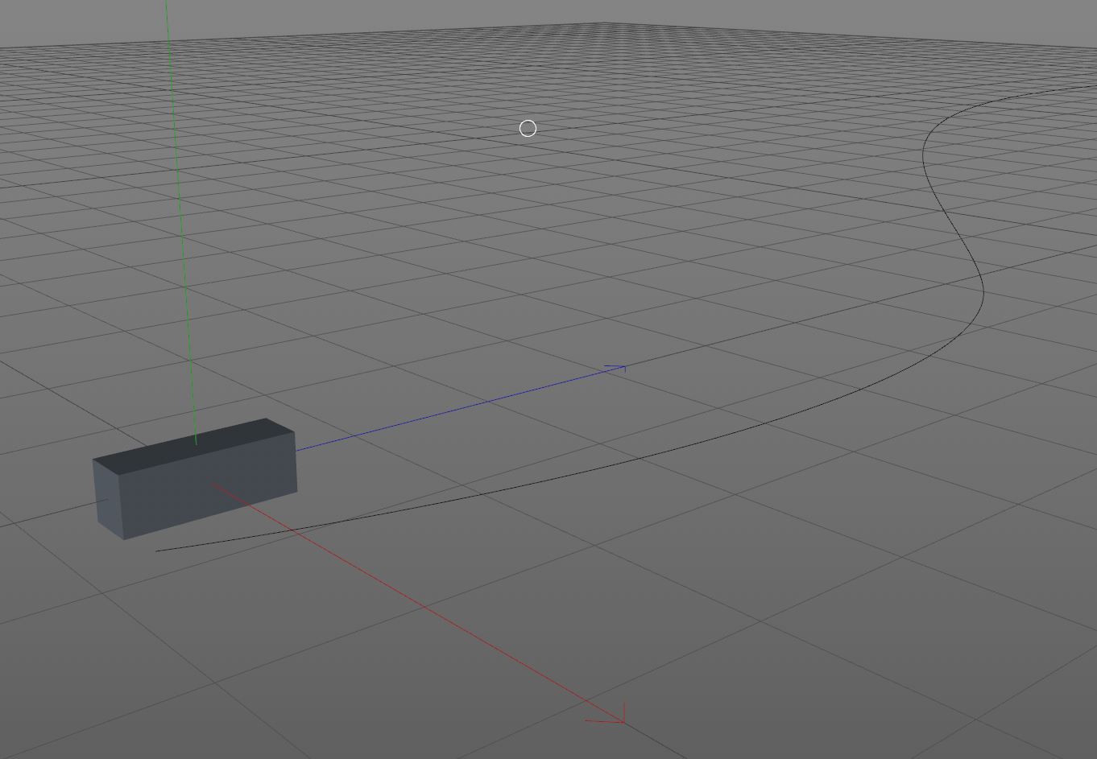Click the small white circle marker
The width and height of the screenshot is (1097, 759).
528,129
